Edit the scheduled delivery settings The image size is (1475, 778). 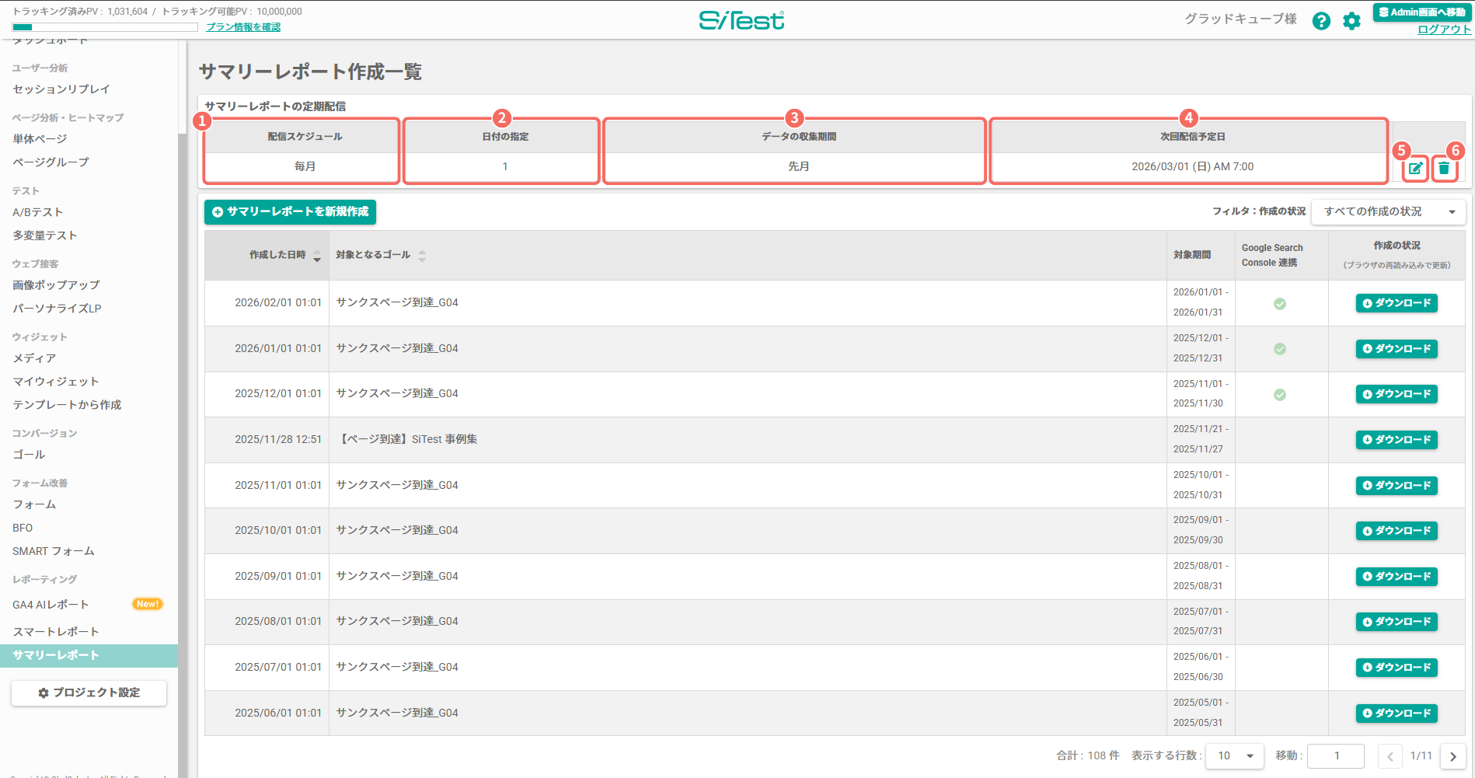coord(1416,168)
